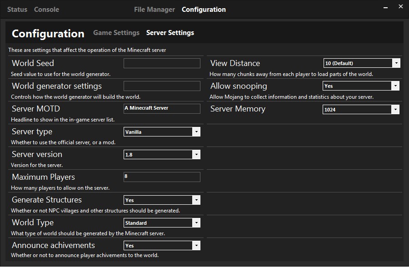The width and height of the screenshot is (409, 273).
Task: Switch to the Console tab
Action: [x=46, y=9]
